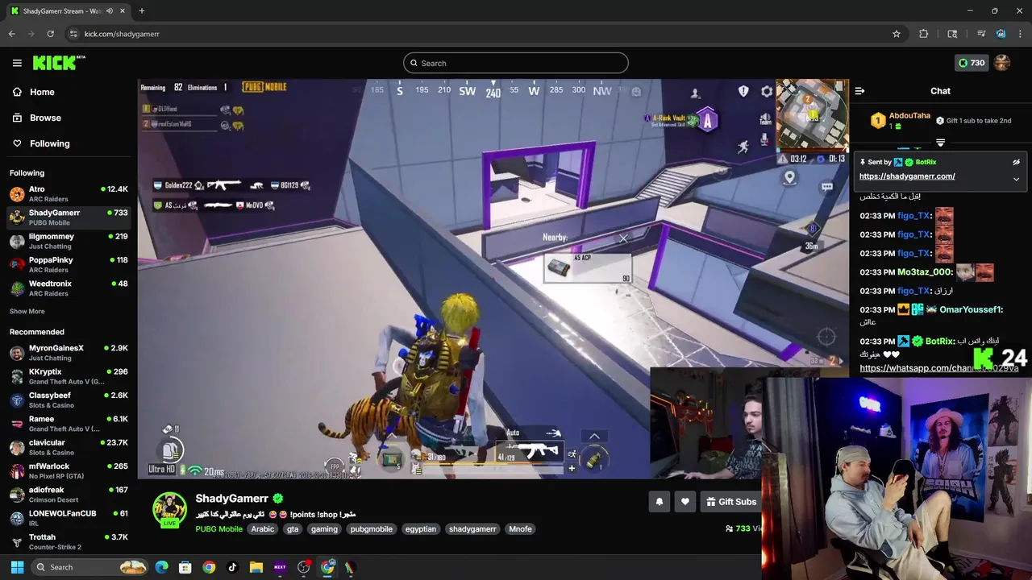
Task: Open the hamburger sidebar menu
Action: [x=17, y=63]
